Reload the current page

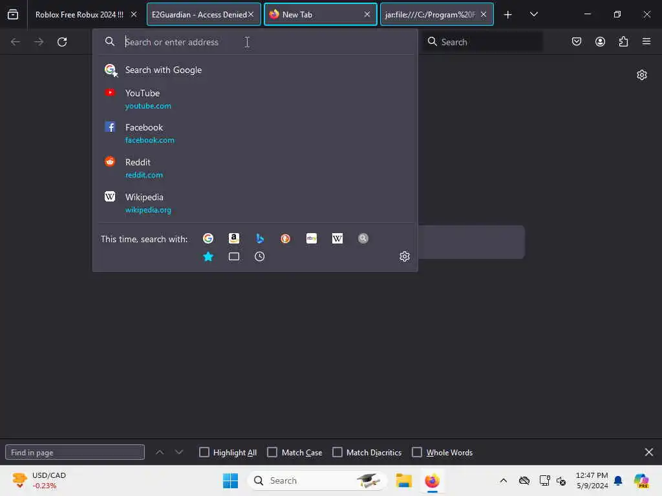[x=62, y=42]
